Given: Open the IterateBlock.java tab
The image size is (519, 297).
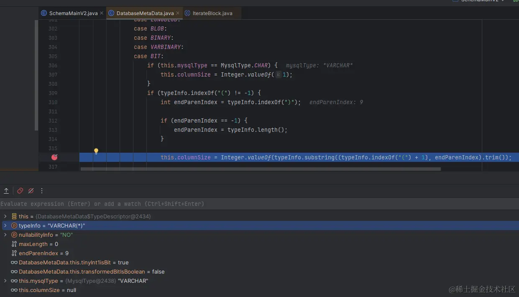Looking at the screenshot, I should [212, 13].
